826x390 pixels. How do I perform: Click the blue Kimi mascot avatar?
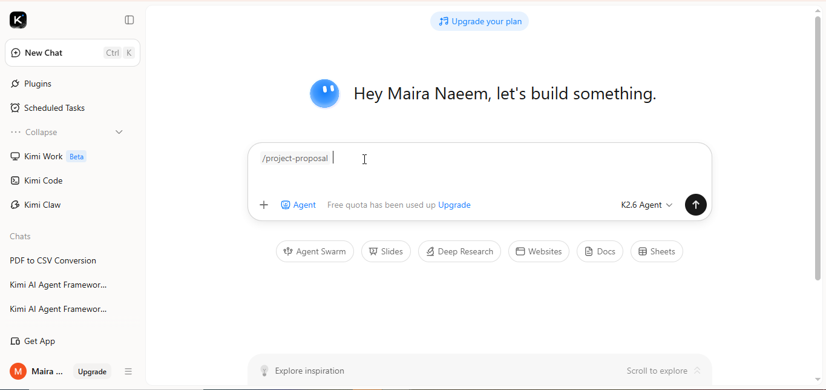click(x=325, y=94)
